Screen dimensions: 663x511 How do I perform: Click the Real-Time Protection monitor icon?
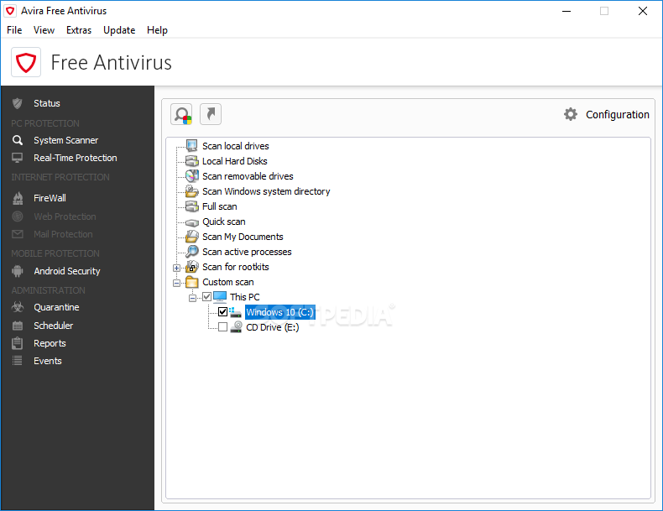18,158
